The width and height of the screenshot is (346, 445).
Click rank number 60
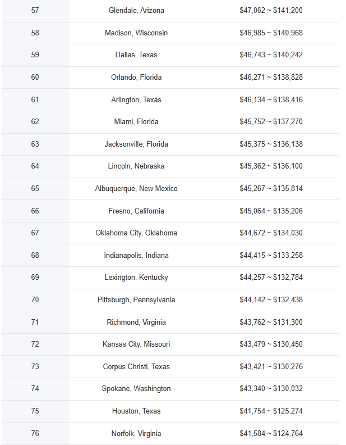(35, 77)
